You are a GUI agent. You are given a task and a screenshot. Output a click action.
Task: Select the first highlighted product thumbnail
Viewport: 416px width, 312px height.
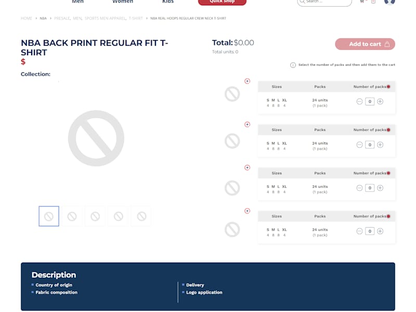coord(49,216)
